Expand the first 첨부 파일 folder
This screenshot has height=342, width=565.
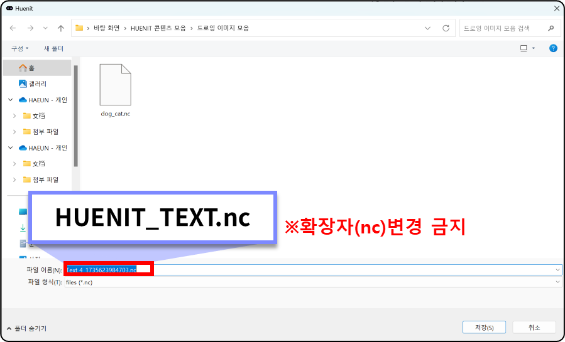[14, 132]
